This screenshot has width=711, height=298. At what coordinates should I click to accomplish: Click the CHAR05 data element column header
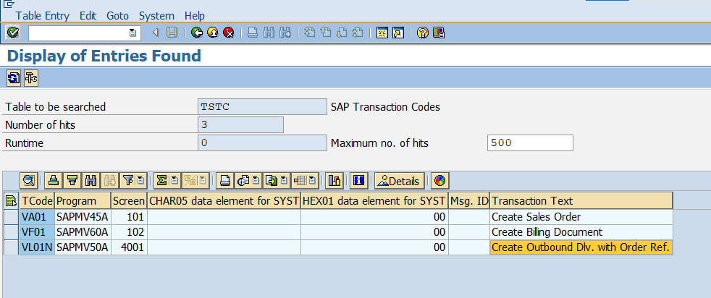point(224,201)
